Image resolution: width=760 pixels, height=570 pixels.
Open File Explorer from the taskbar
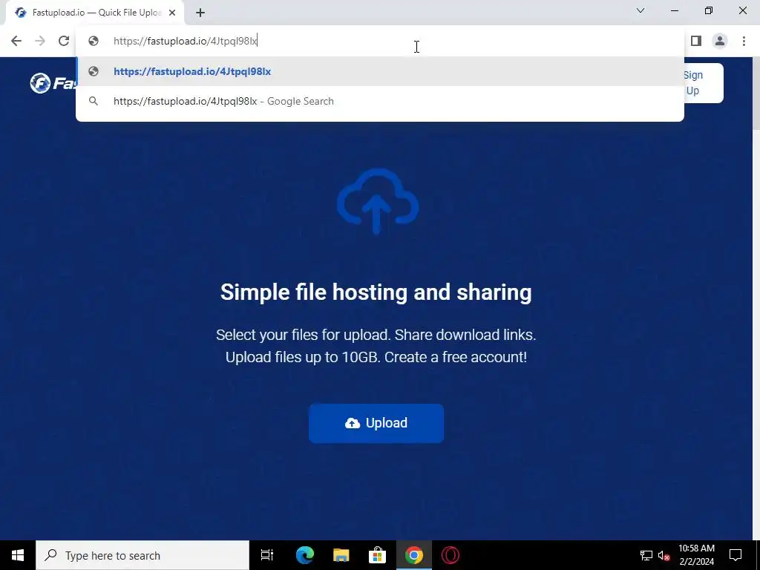coord(341,555)
